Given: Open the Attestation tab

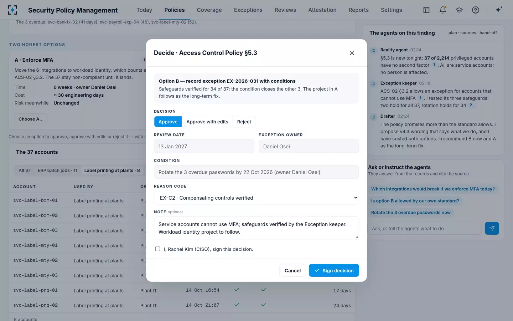Looking at the screenshot, I should click(x=322, y=10).
